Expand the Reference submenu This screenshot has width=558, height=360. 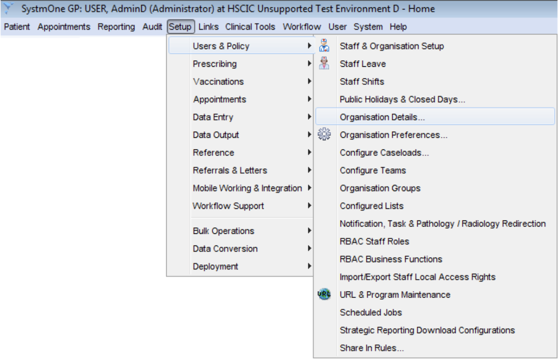tap(241, 152)
